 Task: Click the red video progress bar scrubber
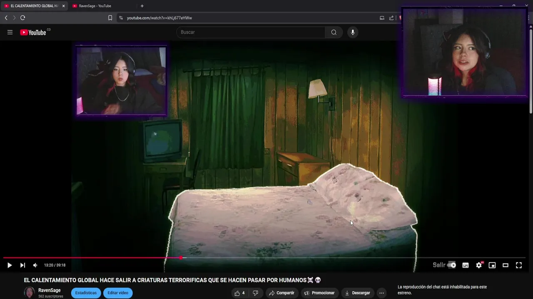(181, 258)
